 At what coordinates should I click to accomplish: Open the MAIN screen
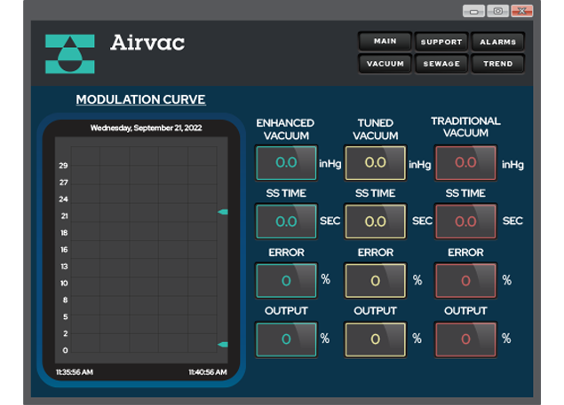coord(385,42)
